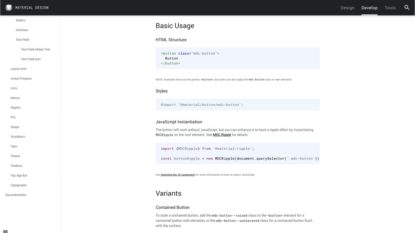Open the Importing the JS component link

coord(178,175)
